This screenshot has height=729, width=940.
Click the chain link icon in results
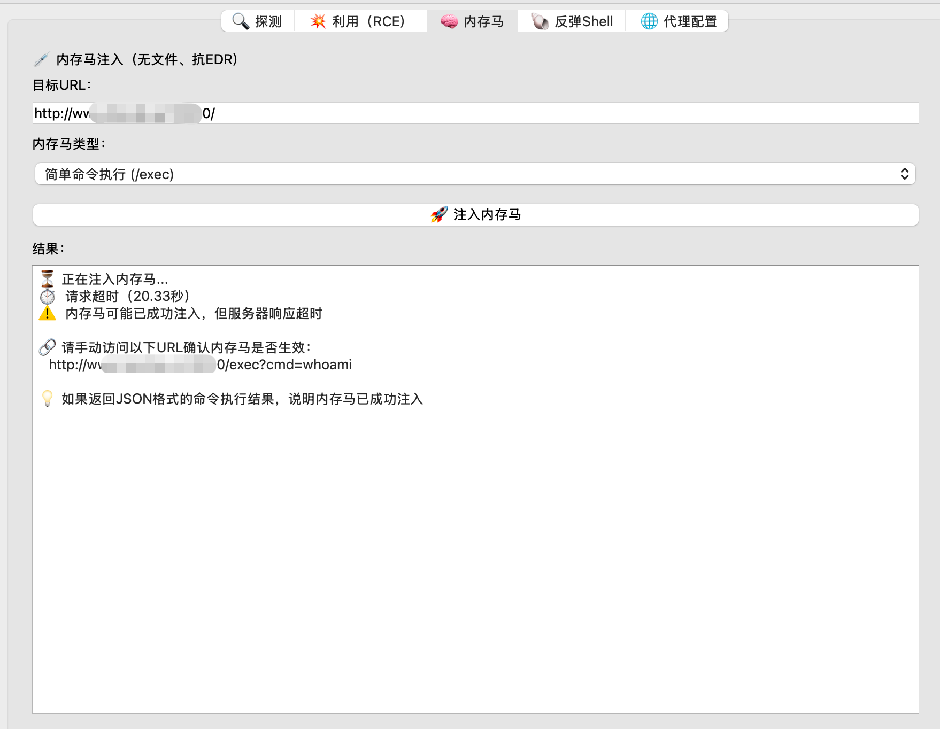coord(47,347)
